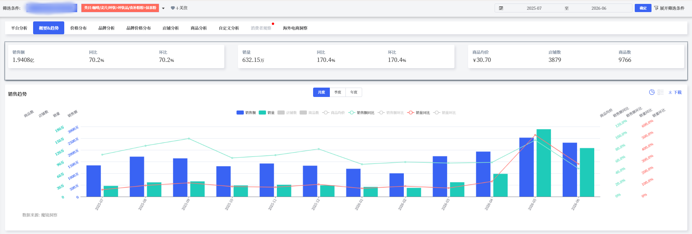Open the 海外电商洞察 tab

295,28
